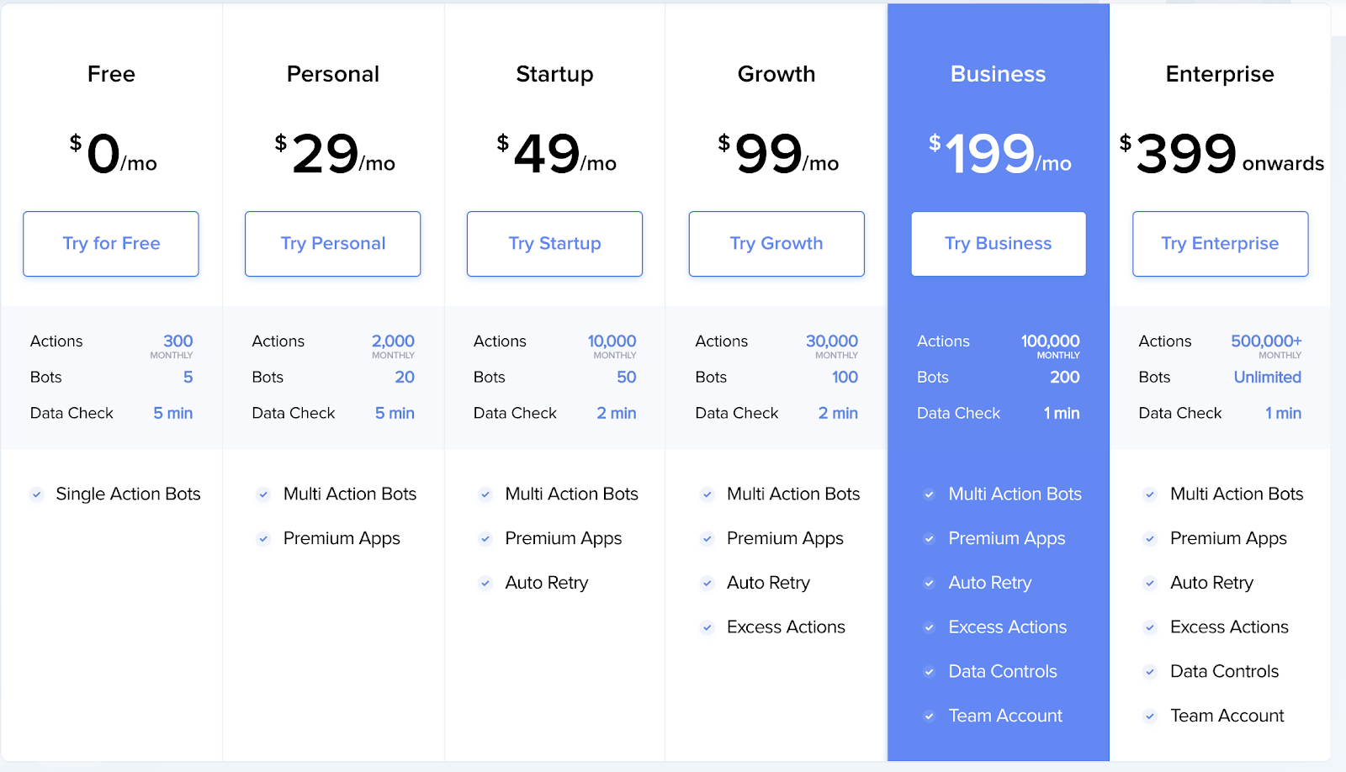Click checkmark icon beside Single Action Bots

[x=36, y=494]
